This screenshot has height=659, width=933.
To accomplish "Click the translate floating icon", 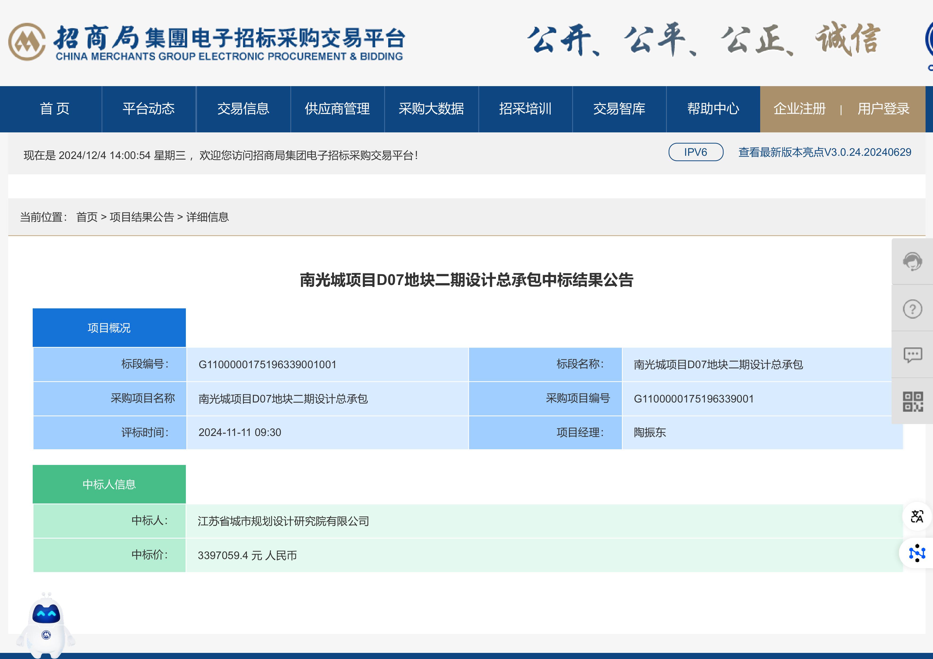I will click(x=916, y=516).
